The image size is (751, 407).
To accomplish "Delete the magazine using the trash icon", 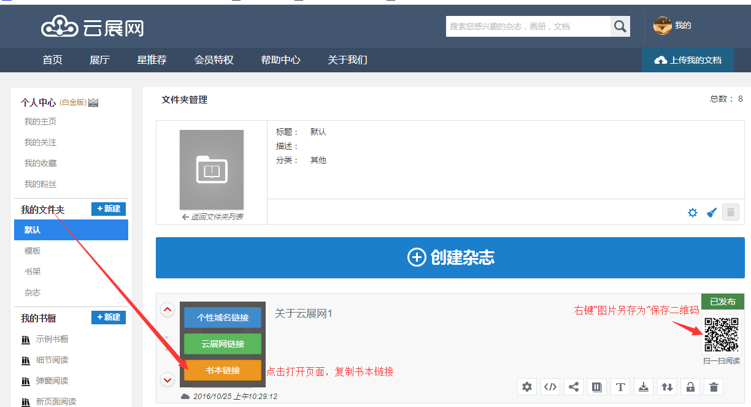I will pyautogui.click(x=714, y=387).
